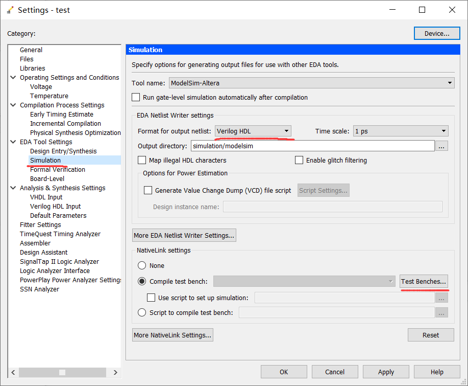Image resolution: width=468 pixels, height=386 pixels.
Task: Browse for the test bench compile script
Action: [x=441, y=312]
